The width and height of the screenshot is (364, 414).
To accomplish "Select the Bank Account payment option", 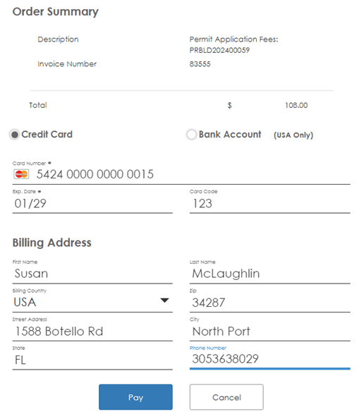I will [x=191, y=135].
